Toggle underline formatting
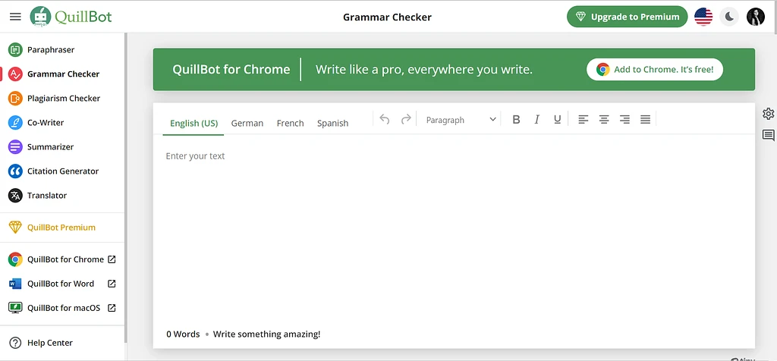This screenshot has height=361, width=777. coord(558,119)
